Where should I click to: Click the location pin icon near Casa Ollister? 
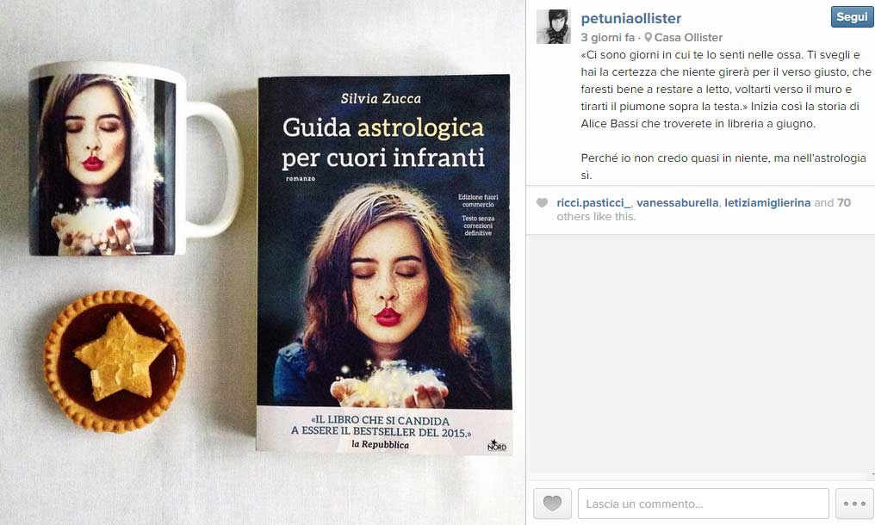click(x=648, y=37)
